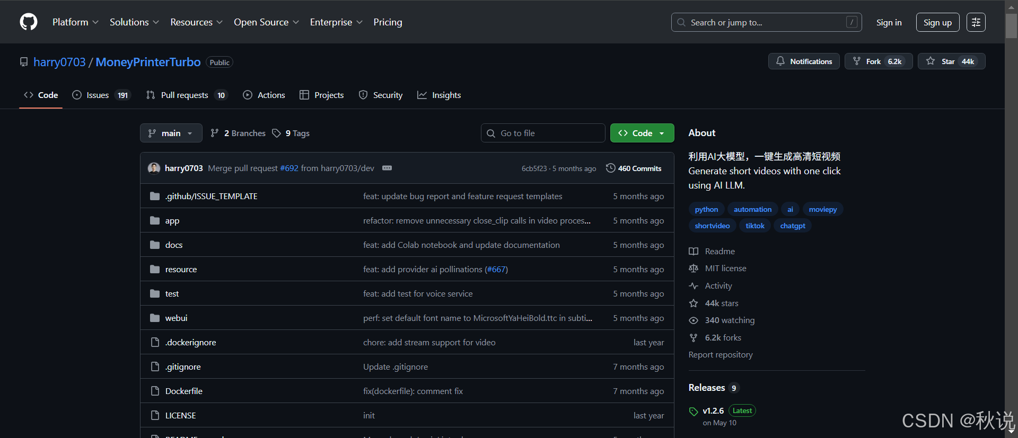Click the file icon of LICENSE
Screen dimensions: 1018x438
(x=155, y=415)
